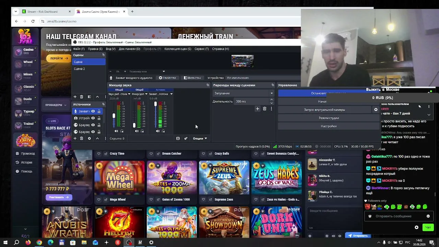Favorite the Supreme Zeus game heart icon
The image size is (439, 247).
pyautogui.click(x=203, y=199)
